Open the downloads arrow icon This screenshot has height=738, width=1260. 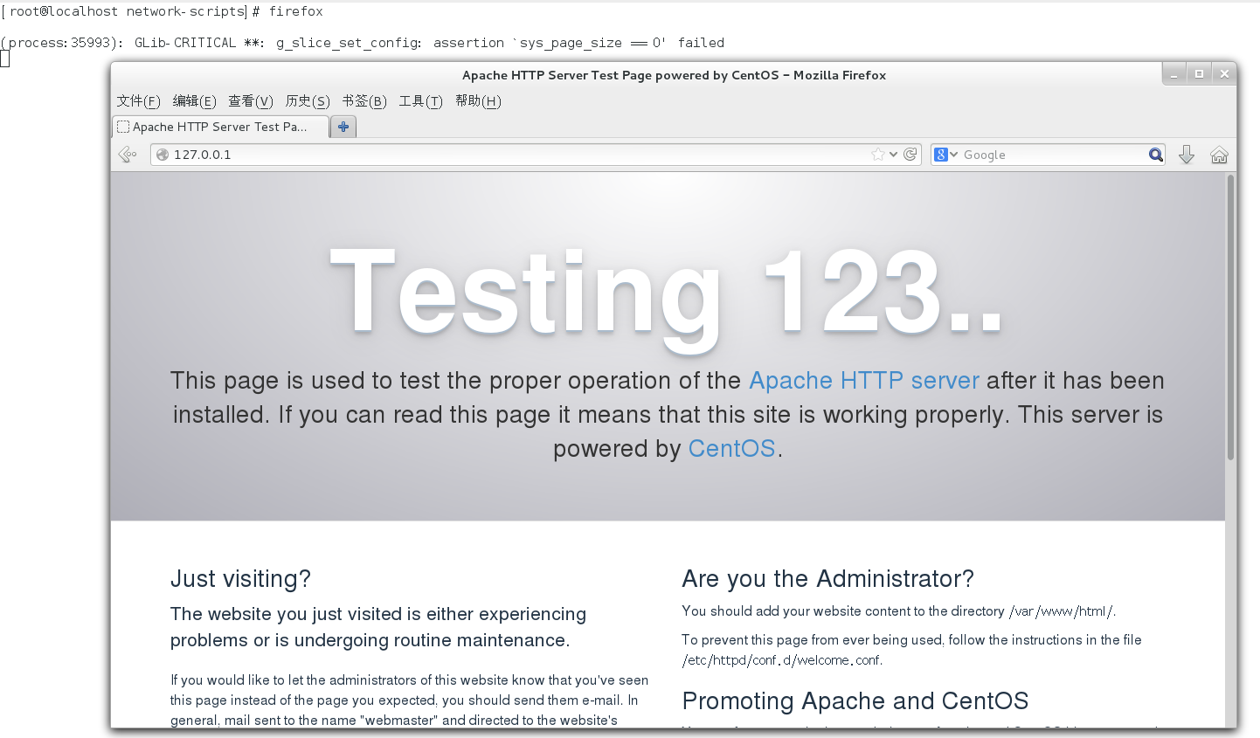tap(1187, 155)
